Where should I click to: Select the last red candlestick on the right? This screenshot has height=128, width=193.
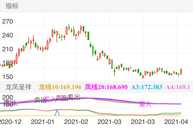pyautogui.click(x=181, y=71)
